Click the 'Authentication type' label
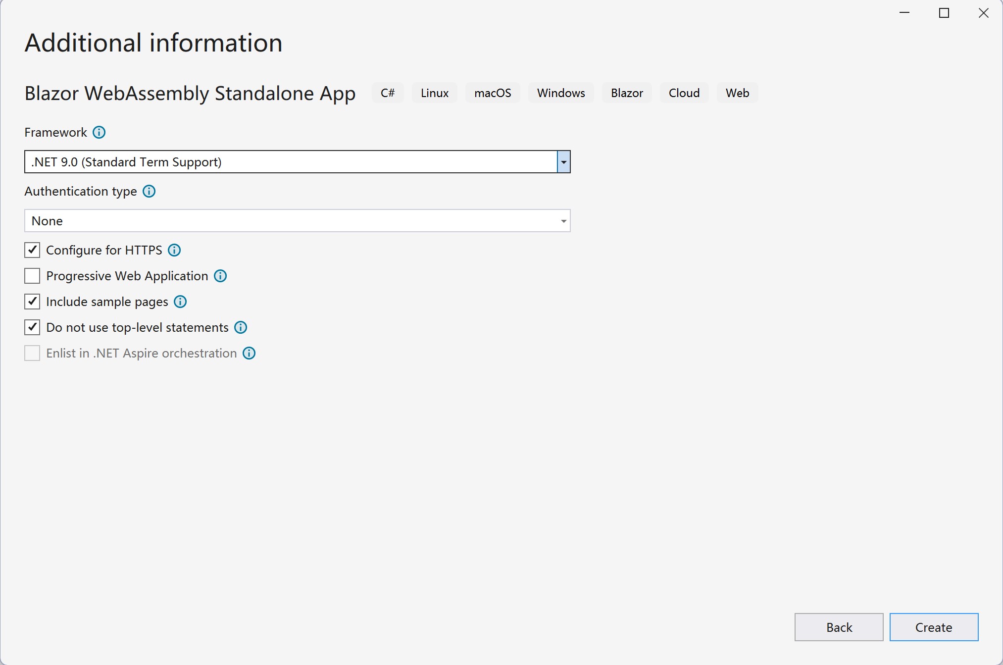Screen dimensions: 1003x665 [81, 192]
